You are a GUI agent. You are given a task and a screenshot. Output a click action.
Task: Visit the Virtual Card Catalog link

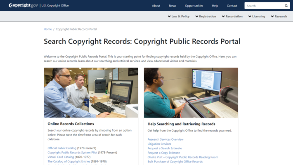pyautogui.click(x=61, y=157)
